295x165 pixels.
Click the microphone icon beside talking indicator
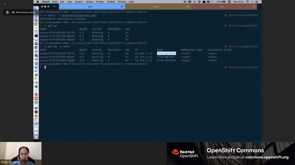(7, 12)
